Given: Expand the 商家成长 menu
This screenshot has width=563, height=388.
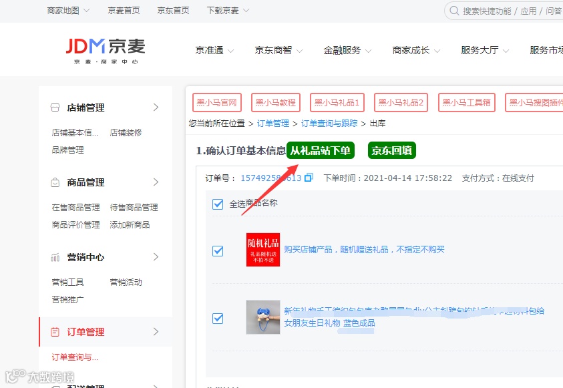Looking at the screenshot, I should pos(416,50).
